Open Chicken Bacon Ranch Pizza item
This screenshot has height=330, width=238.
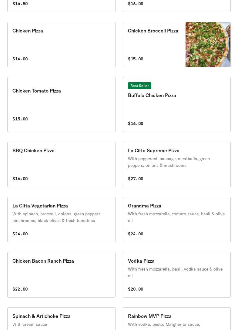(61, 275)
